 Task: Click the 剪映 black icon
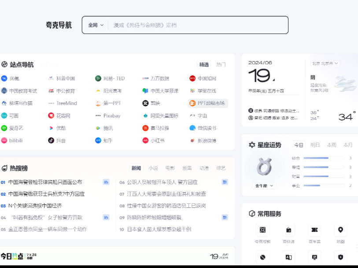[145, 103]
